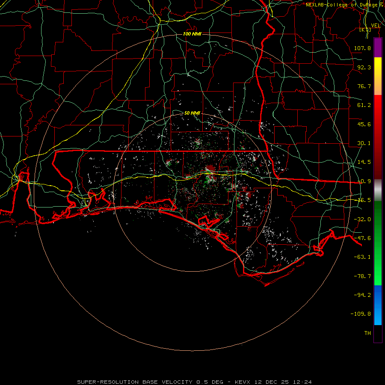Viewport: 385px width, 385px height.
Task: Click the "VEL" legend heading
Action: click(x=376, y=25)
